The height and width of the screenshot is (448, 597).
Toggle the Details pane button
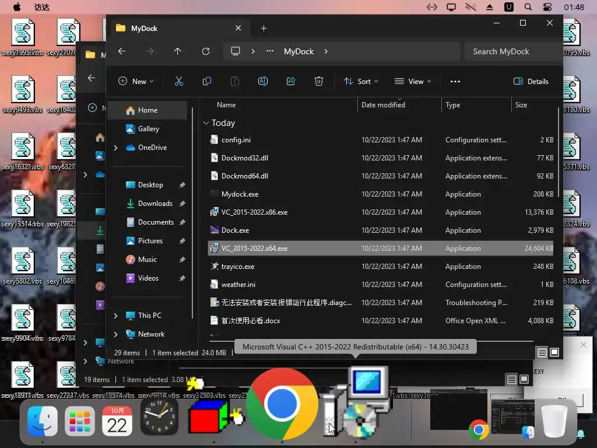tap(531, 81)
